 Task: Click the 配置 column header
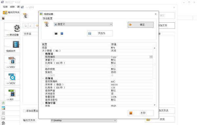[76, 44]
